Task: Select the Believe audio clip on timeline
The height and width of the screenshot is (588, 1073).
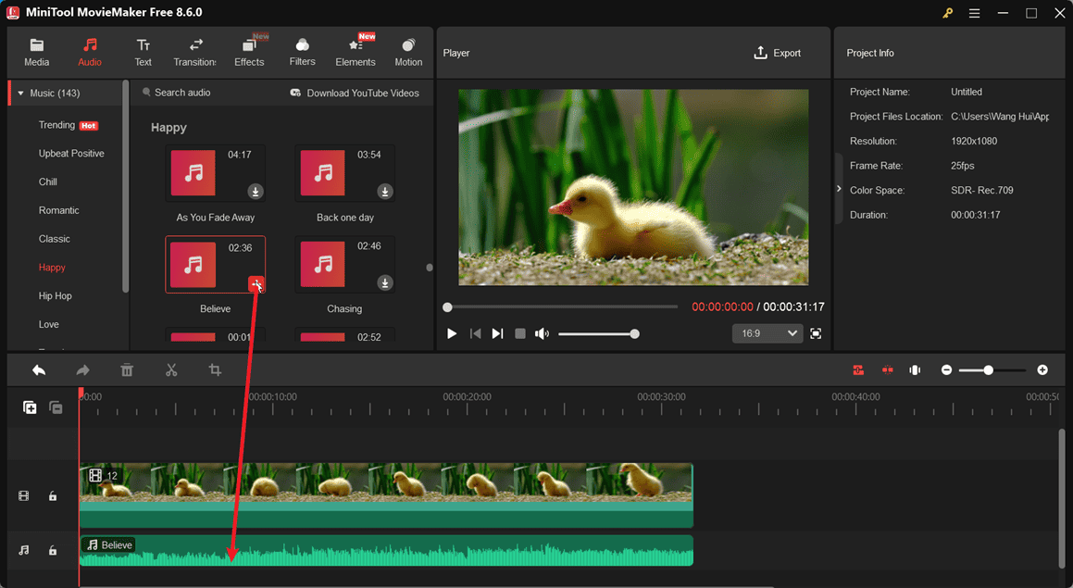Action: click(387, 550)
